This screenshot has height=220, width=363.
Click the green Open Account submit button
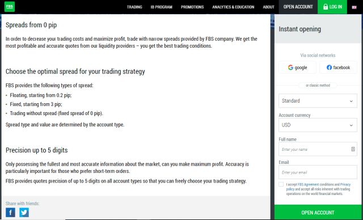click(x=318, y=213)
